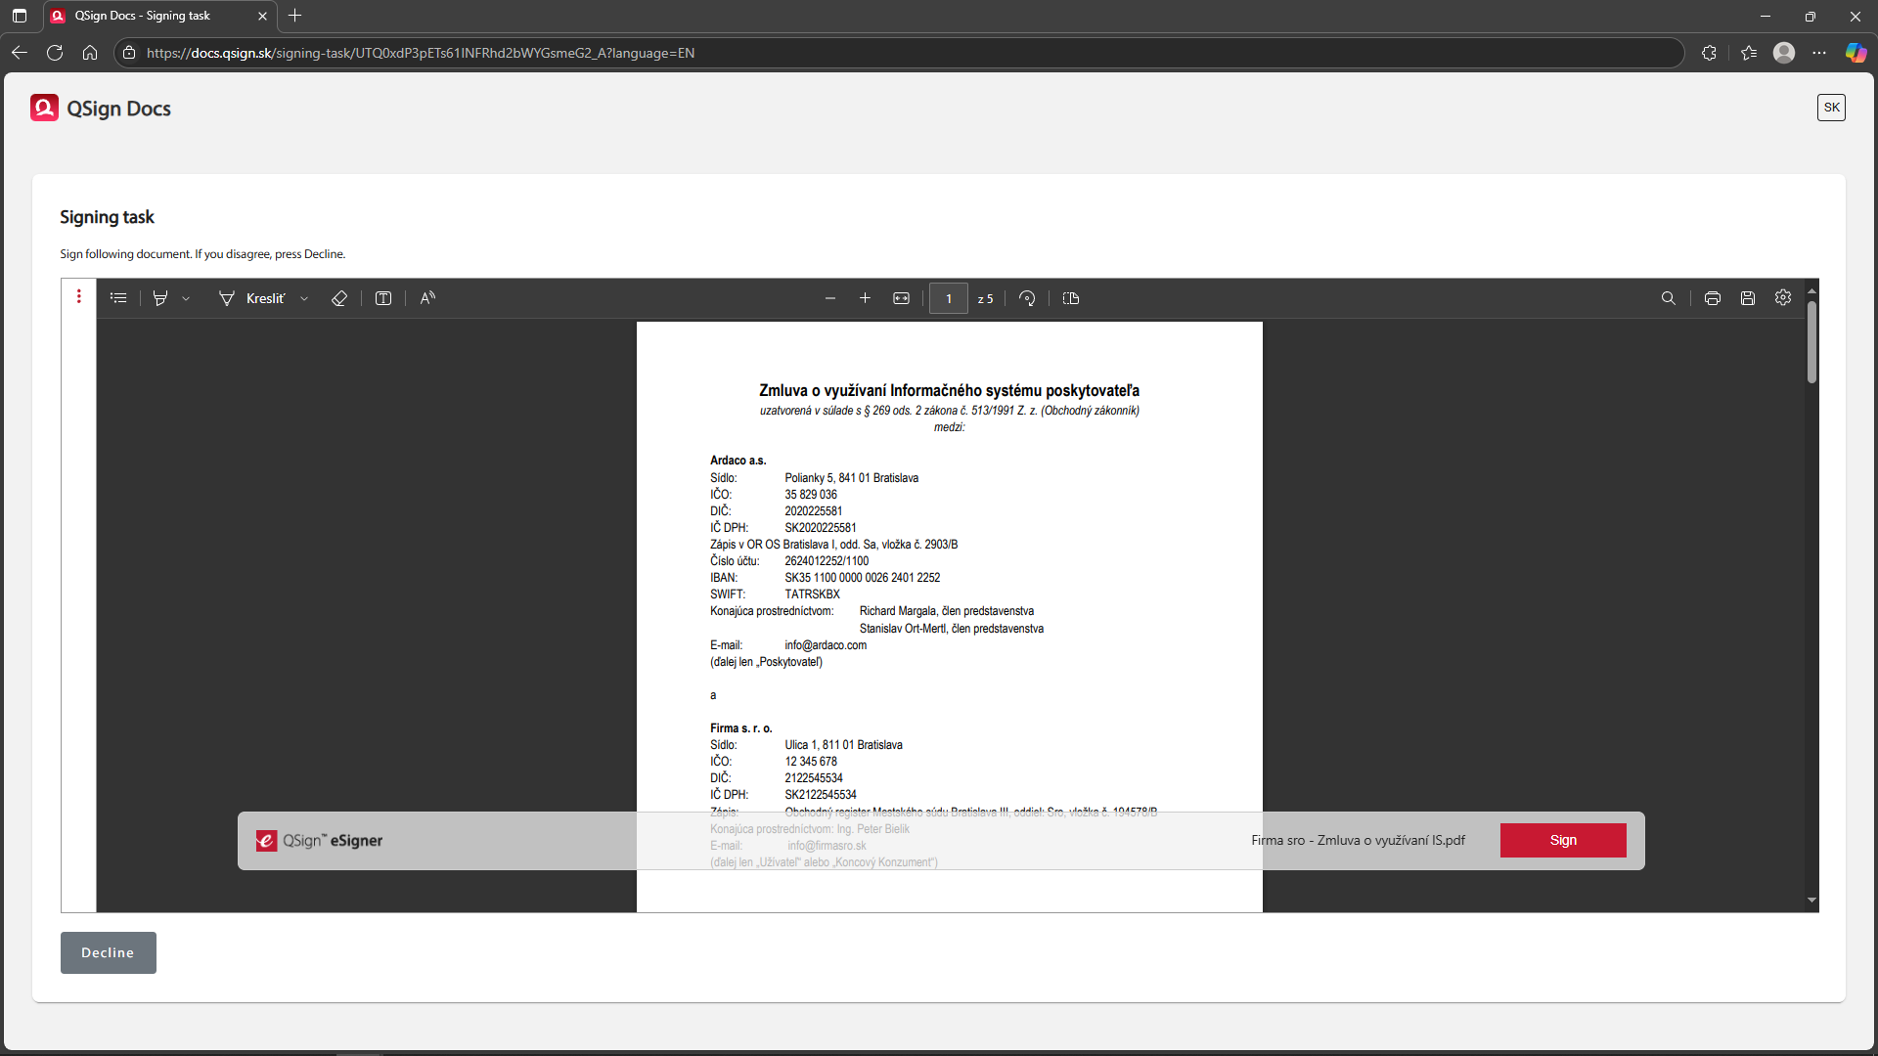Open a new browser tab
The height and width of the screenshot is (1056, 1878).
[295, 16]
